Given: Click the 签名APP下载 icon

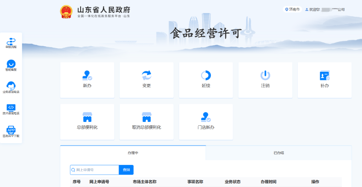Looking at the screenshot, I should [x=11, y=132].
